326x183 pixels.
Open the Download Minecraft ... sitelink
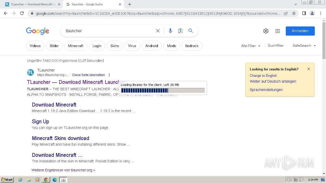tap(57, 155)
